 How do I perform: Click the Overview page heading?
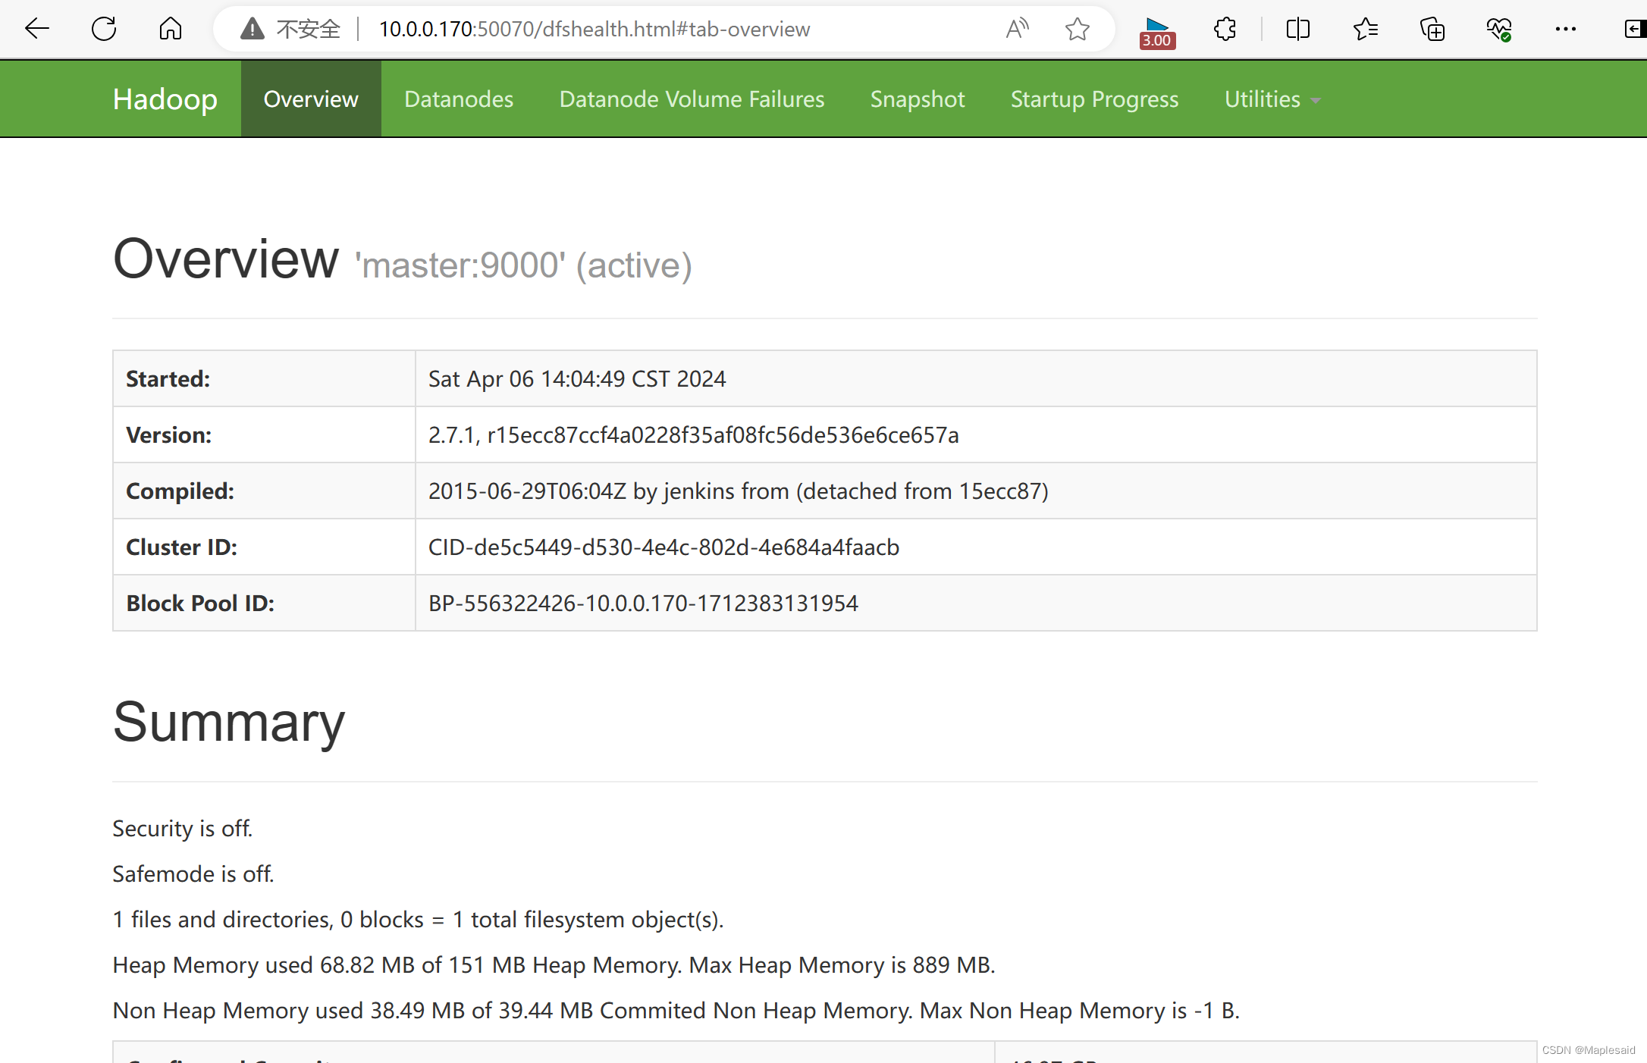[225, 259]
